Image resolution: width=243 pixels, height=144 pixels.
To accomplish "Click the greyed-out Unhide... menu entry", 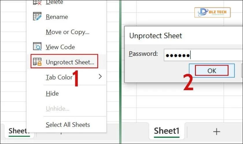I will coord(58,109).
